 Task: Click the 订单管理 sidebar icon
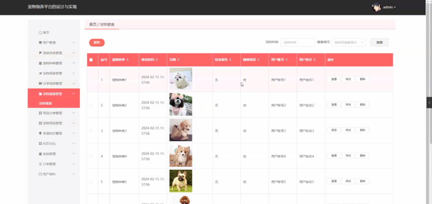coord(40,164)
